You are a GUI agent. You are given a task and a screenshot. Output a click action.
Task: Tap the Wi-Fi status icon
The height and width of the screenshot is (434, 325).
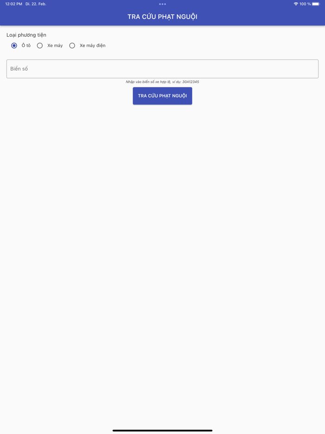(x=296, y=4)
